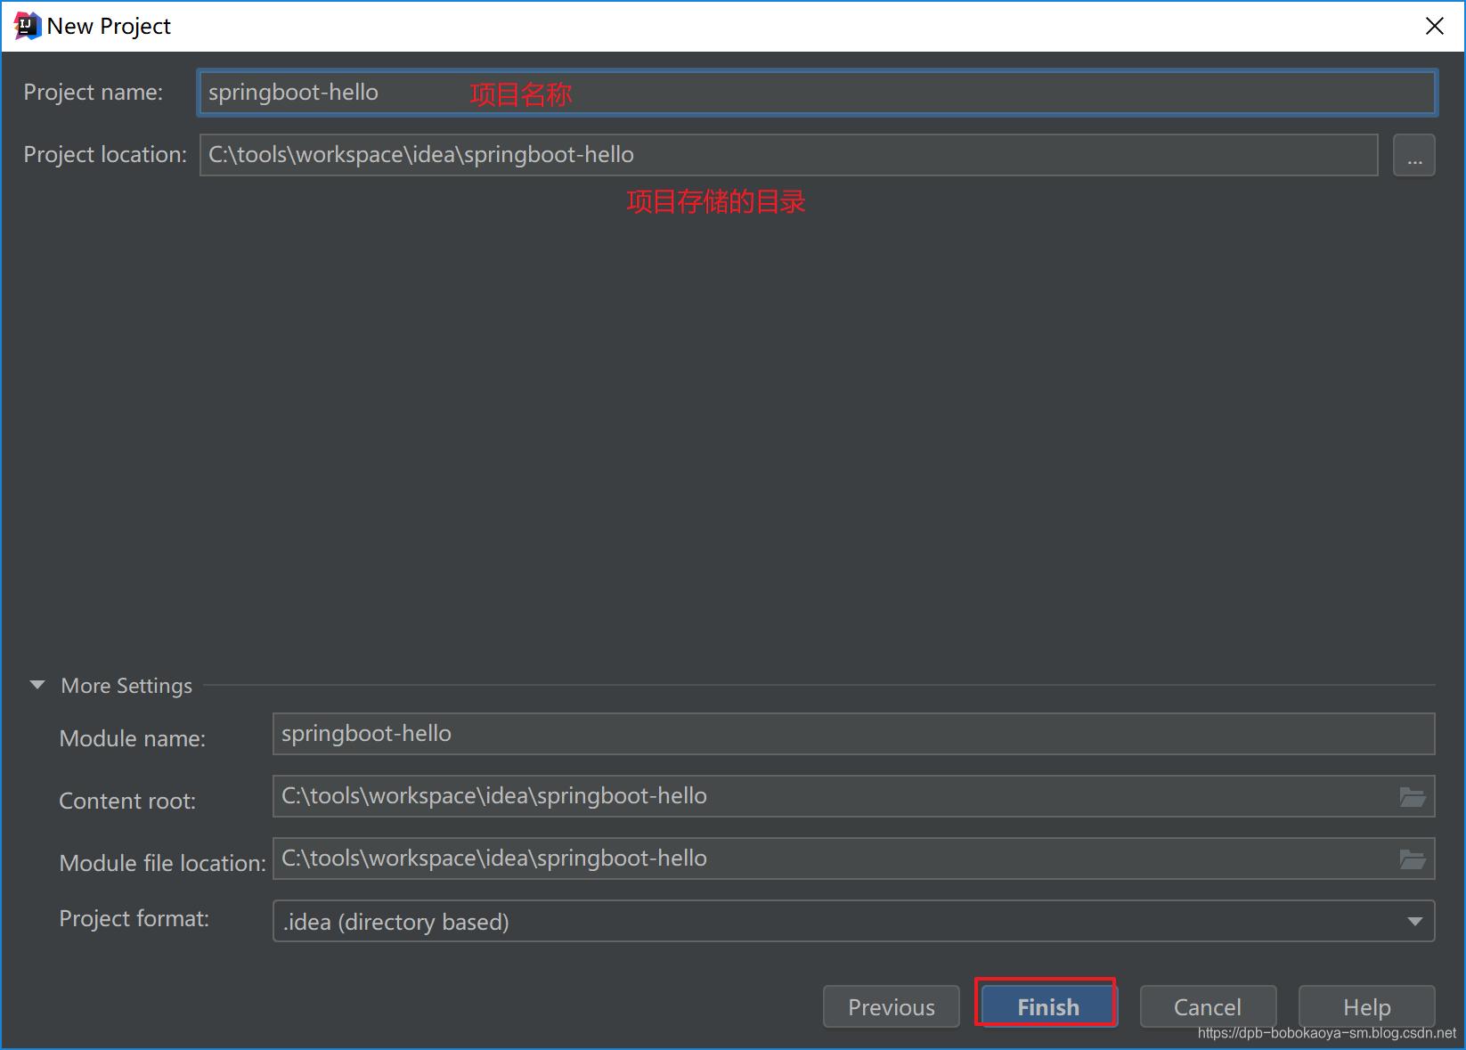Click the 'New Project' title text
This screenshot has height=1050, width=1466.
[109, 27]
